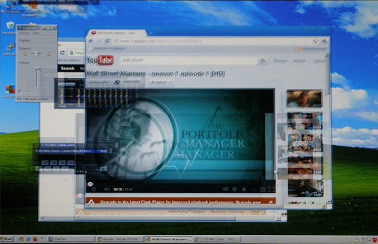The height and width of the screenshot is (244, 378).
Task: Click the Search tab in background page
Action: point(67,68)
